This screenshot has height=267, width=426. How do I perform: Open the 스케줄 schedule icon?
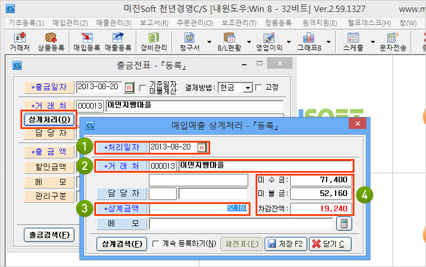click(353, 42)
